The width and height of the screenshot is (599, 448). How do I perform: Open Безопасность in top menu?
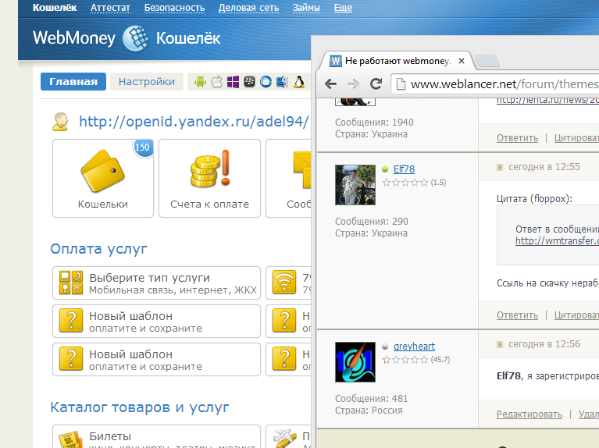[x=174, y=8]
